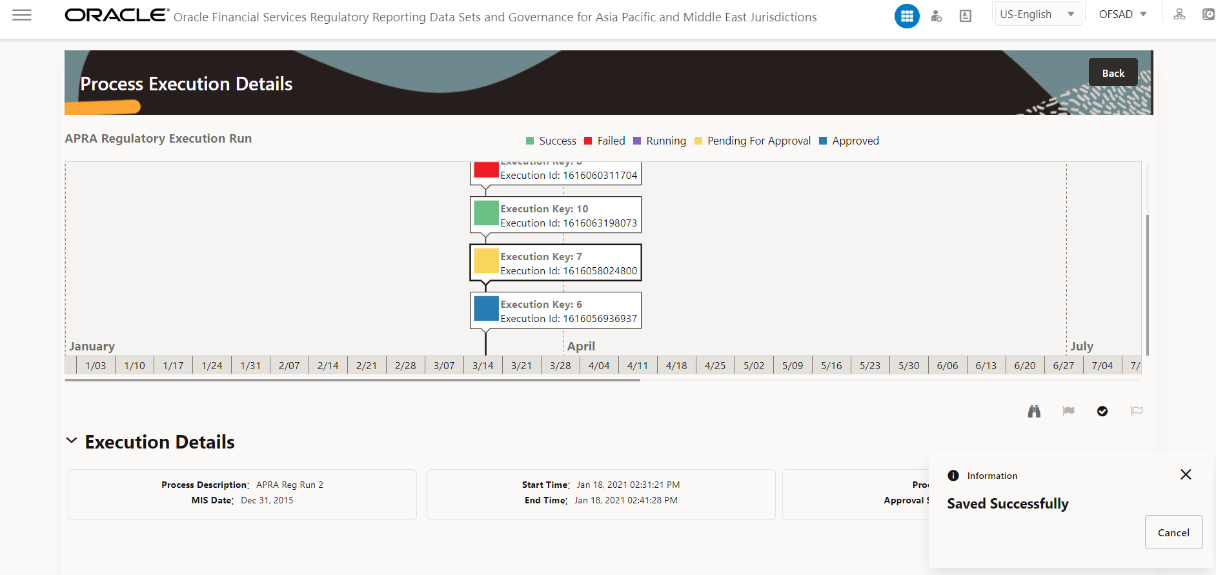Close the Information notification with X
Viewport: 1216px width, 575px height.
(x=1186, y=474)
